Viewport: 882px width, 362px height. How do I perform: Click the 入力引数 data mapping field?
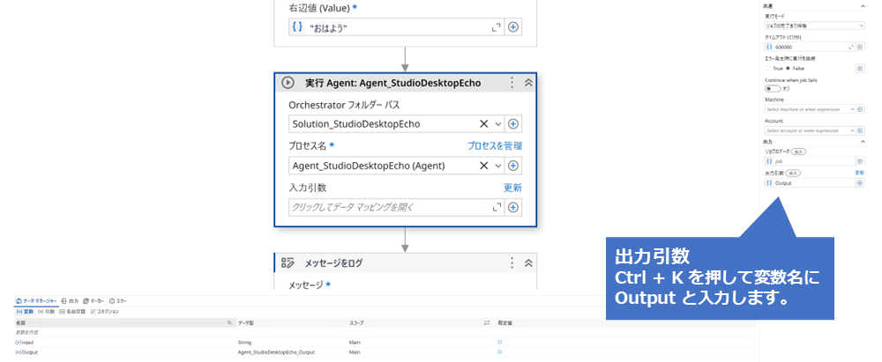tap(388, 208)
